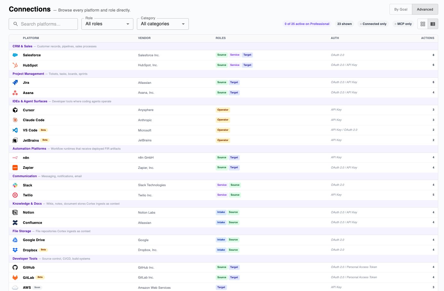Click the Search platforms input field
This screenshot has height=291, width=444.
click(43, 24)
